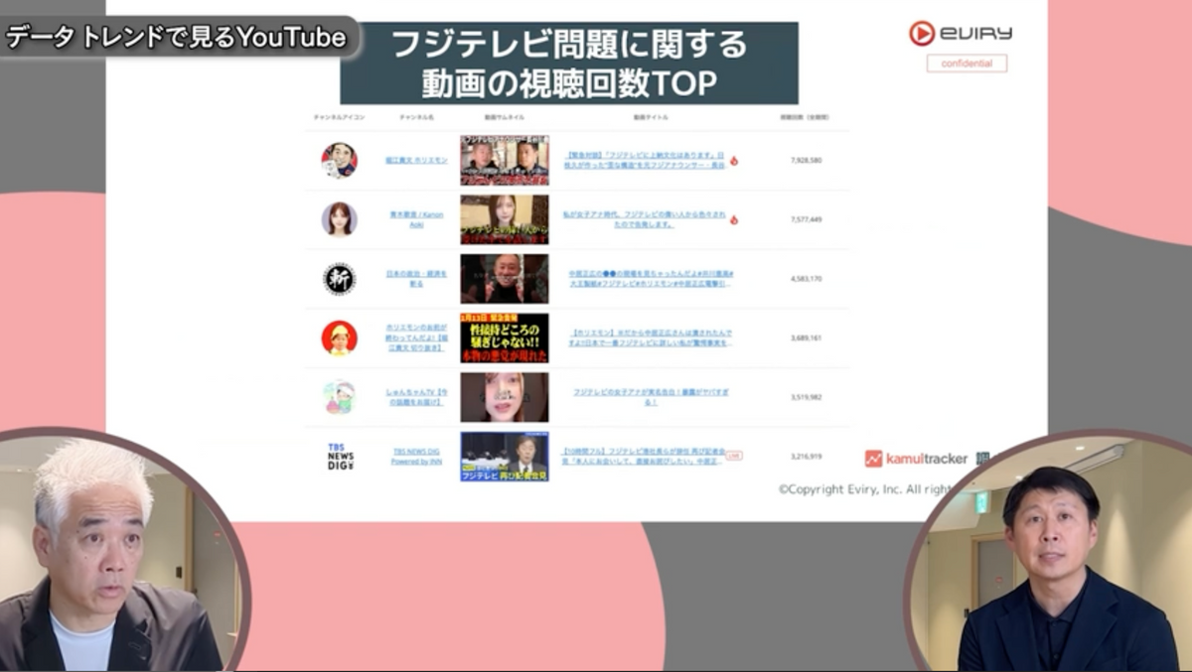1192x672 pixels.
Task: Click the しゅんちゃんTV channel icon
Action: 339,397
